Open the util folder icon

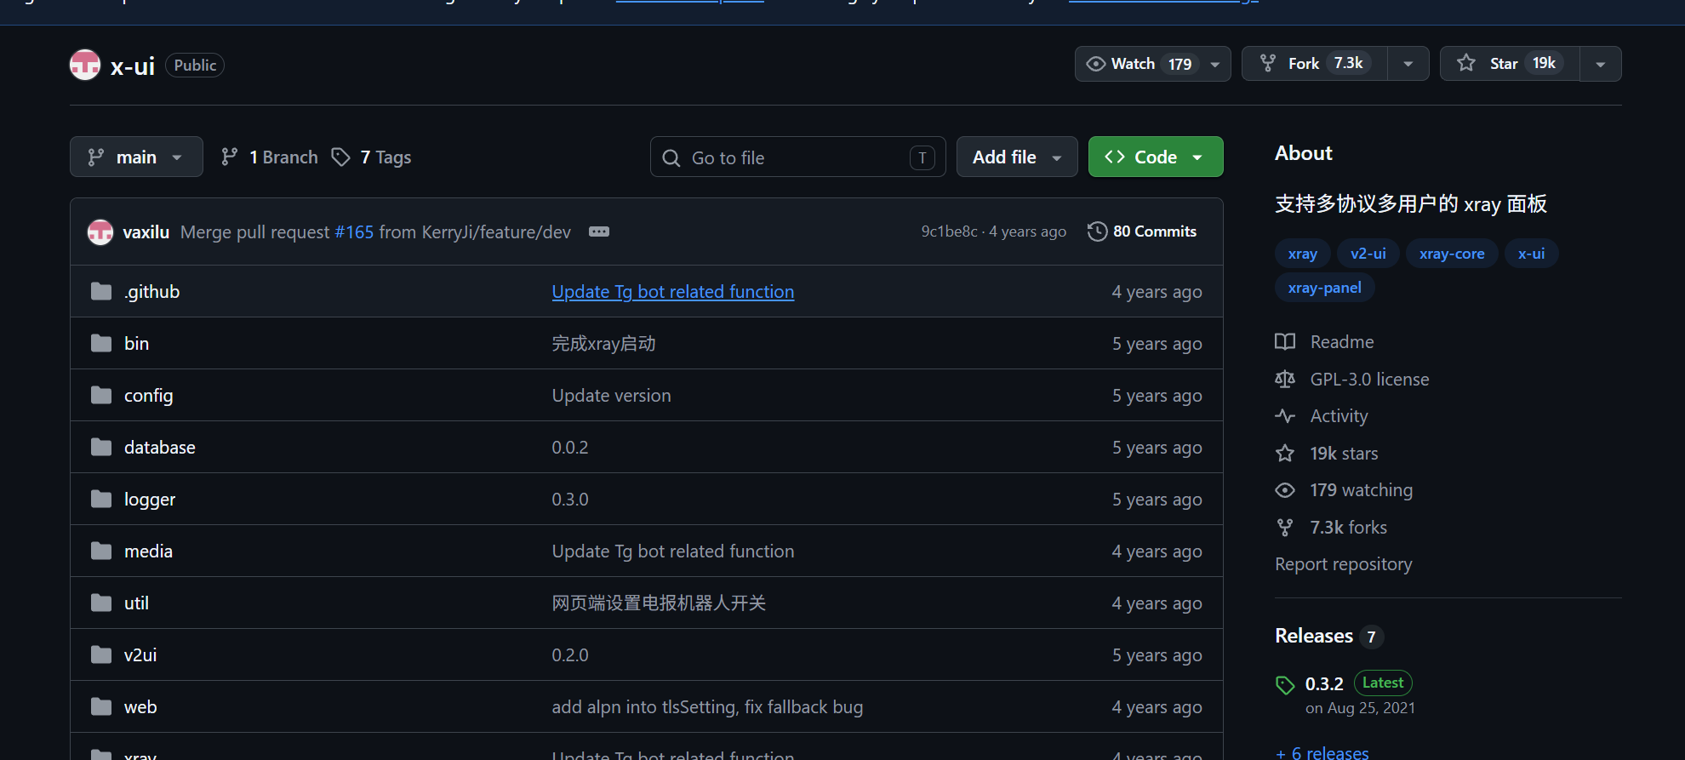101,603
